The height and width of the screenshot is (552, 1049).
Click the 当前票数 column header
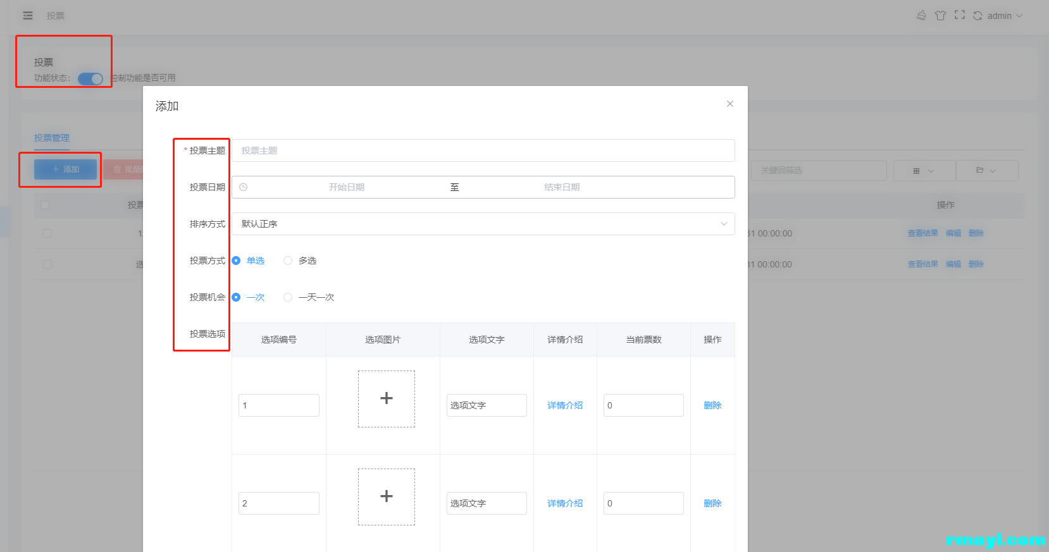click(x=643, y=340)
